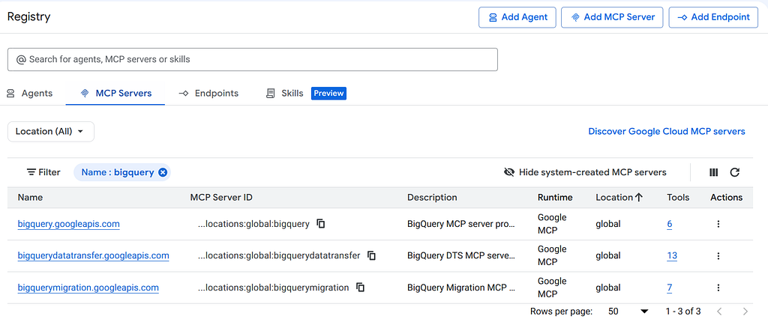Remove the Name : bigquery filter chip
The height and width of the screenshot is (319, 768).
pyautogui.click(x=163, y=172)
